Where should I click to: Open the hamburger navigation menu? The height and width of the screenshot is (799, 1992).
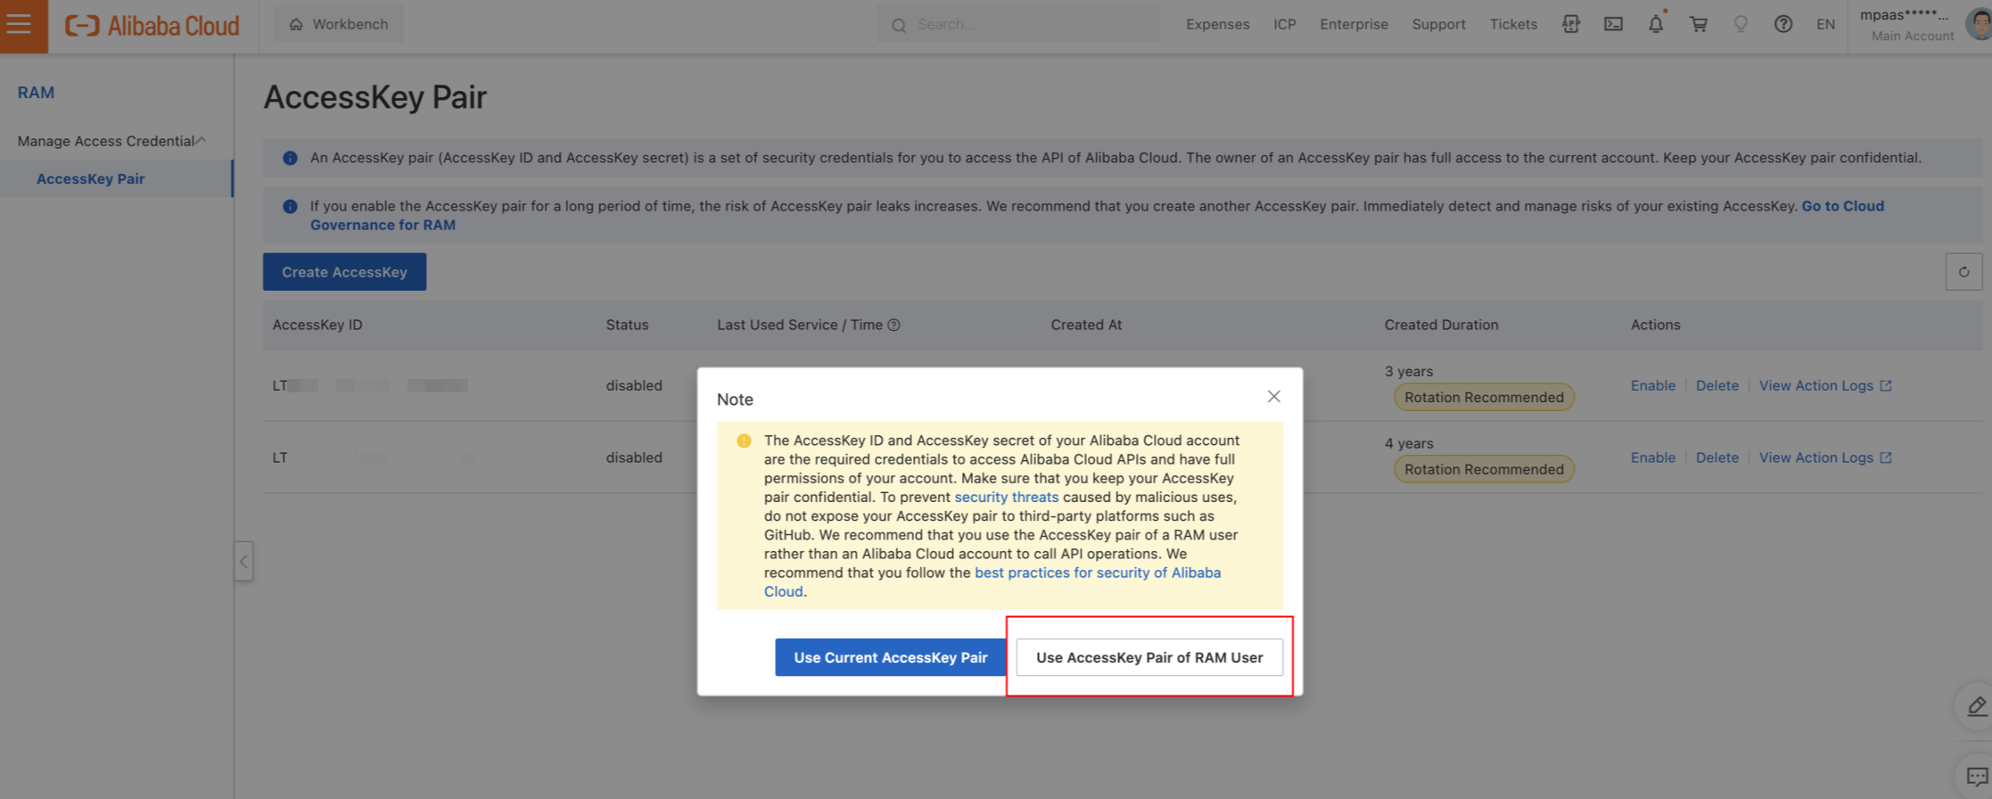pos(20,25)
